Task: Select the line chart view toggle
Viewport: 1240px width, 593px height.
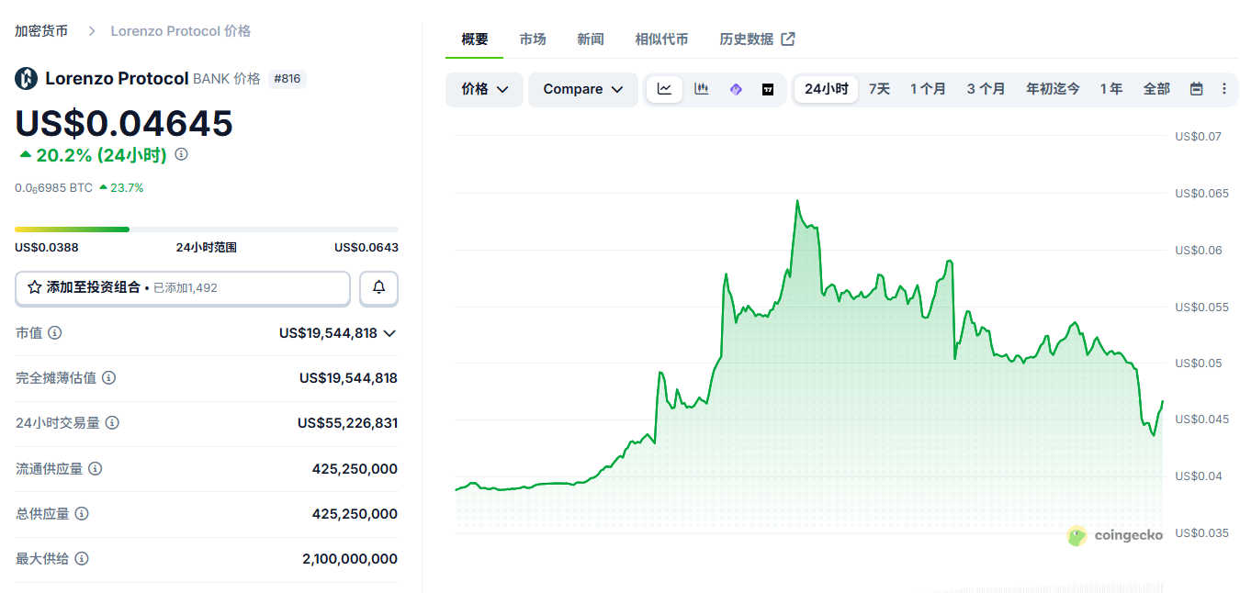Action: point(664,89)
